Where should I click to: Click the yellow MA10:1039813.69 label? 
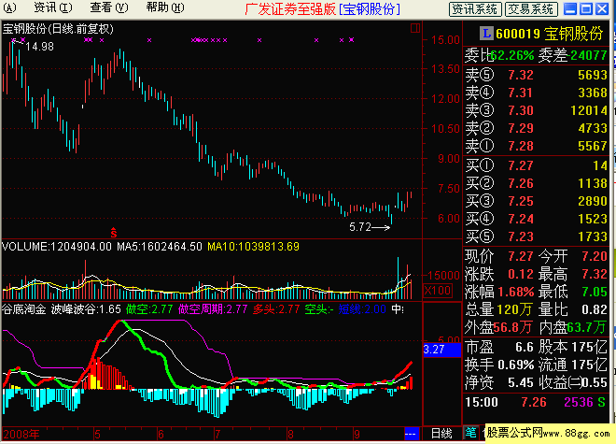(x=253, y=247)
